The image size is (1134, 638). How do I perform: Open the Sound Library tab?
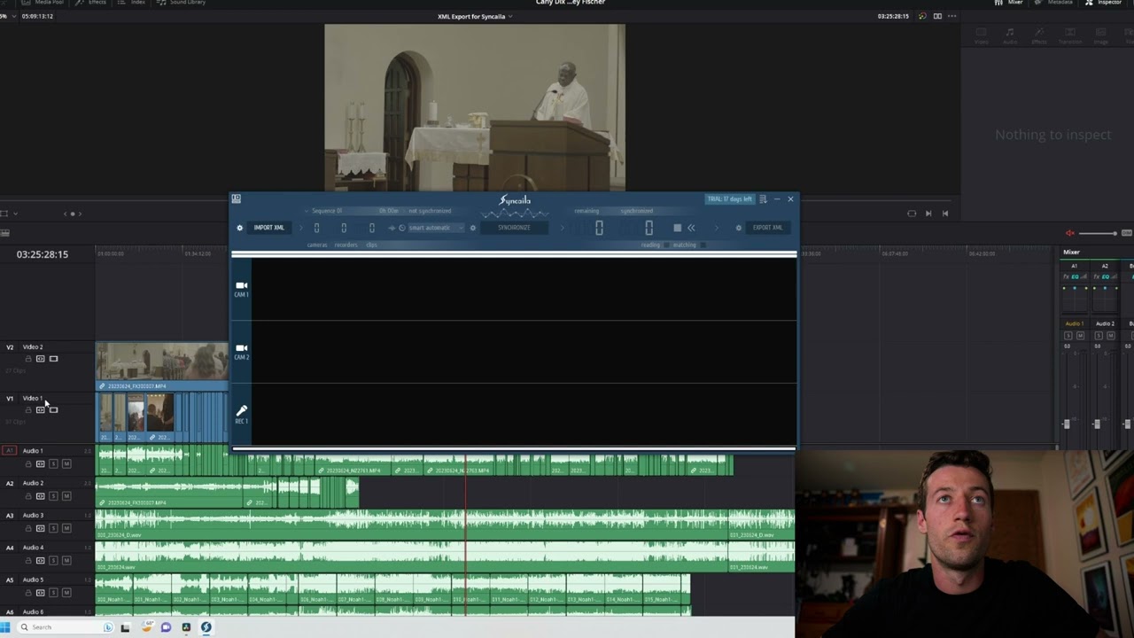click(x=181, y=3)
